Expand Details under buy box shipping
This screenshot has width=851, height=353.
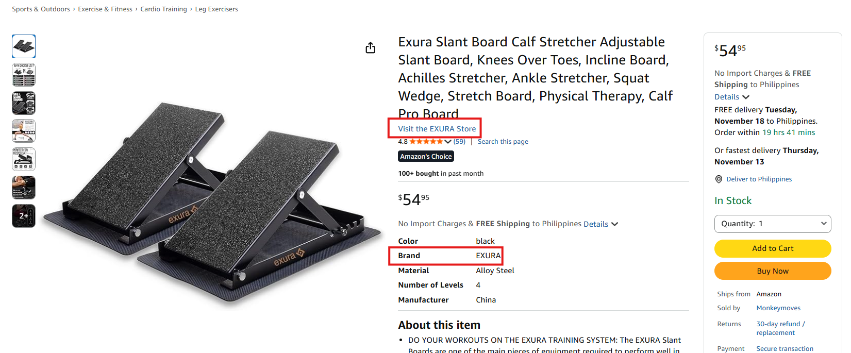pos(731,97)
